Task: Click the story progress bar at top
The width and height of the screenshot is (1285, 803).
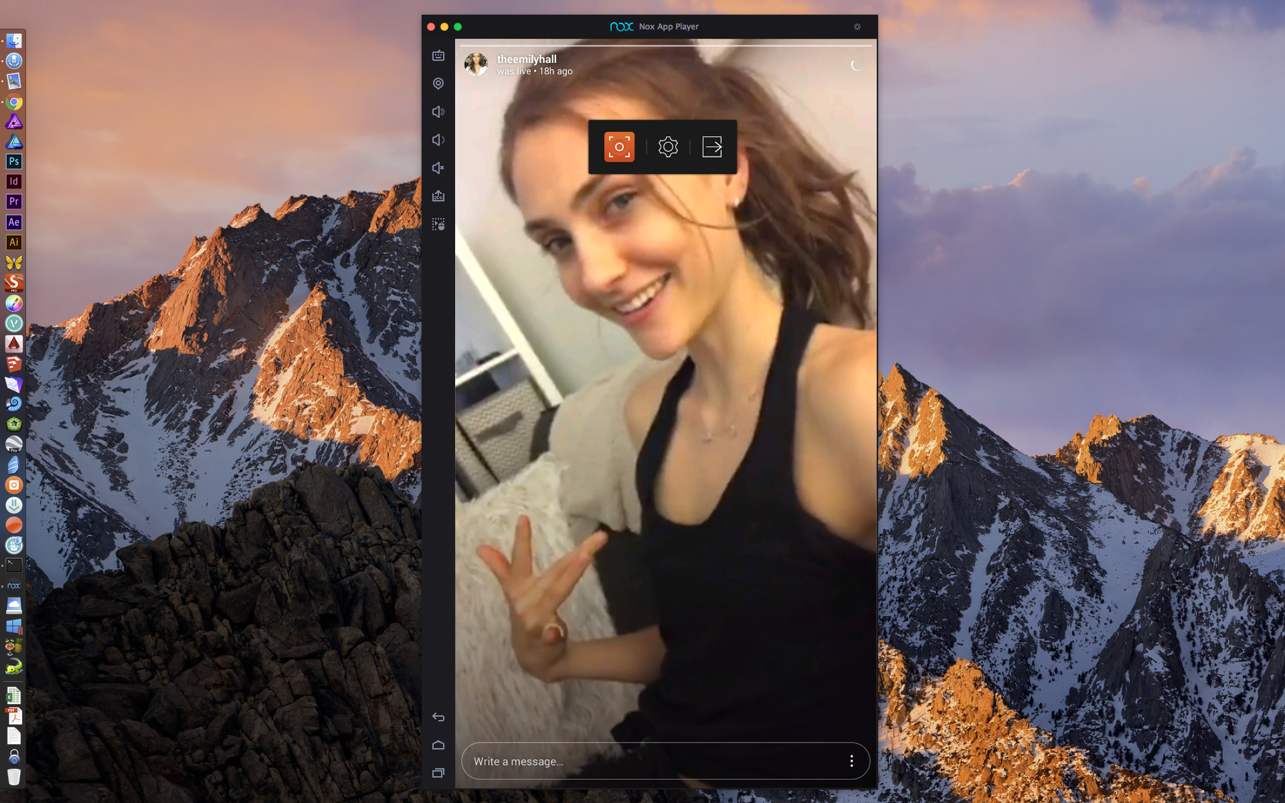Action: [666, 46]
